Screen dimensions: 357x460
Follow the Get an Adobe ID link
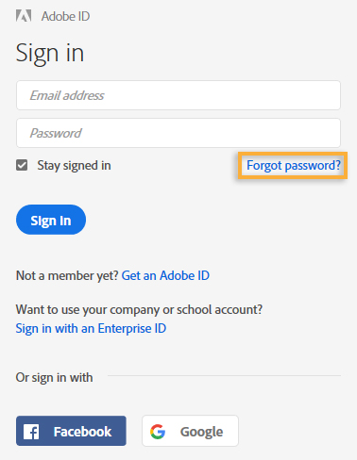165,275
